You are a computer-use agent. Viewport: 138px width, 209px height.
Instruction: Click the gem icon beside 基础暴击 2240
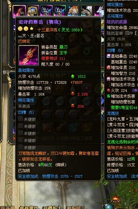(x=108, y=56)
